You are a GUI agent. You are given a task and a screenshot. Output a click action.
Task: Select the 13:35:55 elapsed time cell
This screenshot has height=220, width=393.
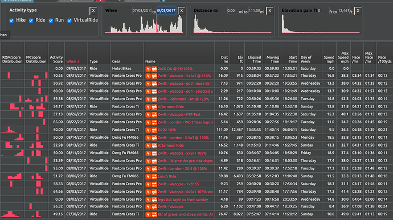coord(253,130)
